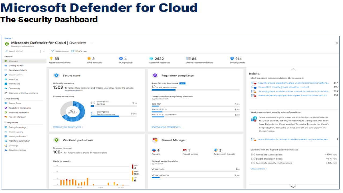Screen dimensions: 343x193
Task: Open Improve your compliance link
Action: click(166, 127)
